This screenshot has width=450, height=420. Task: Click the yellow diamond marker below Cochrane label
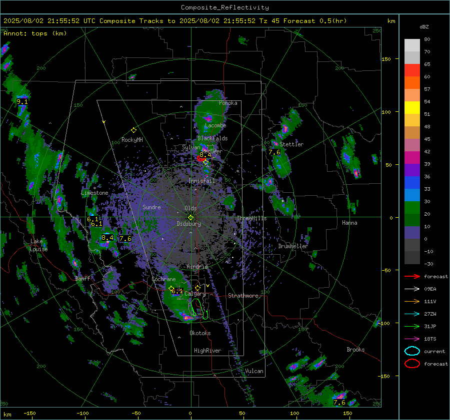coord(171,288)
